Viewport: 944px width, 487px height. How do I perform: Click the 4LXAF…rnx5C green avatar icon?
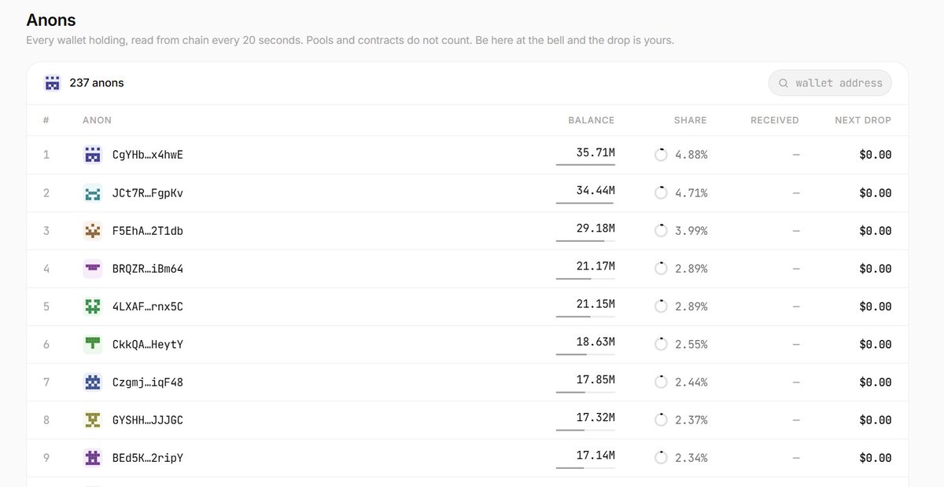[x=93, y=306]
